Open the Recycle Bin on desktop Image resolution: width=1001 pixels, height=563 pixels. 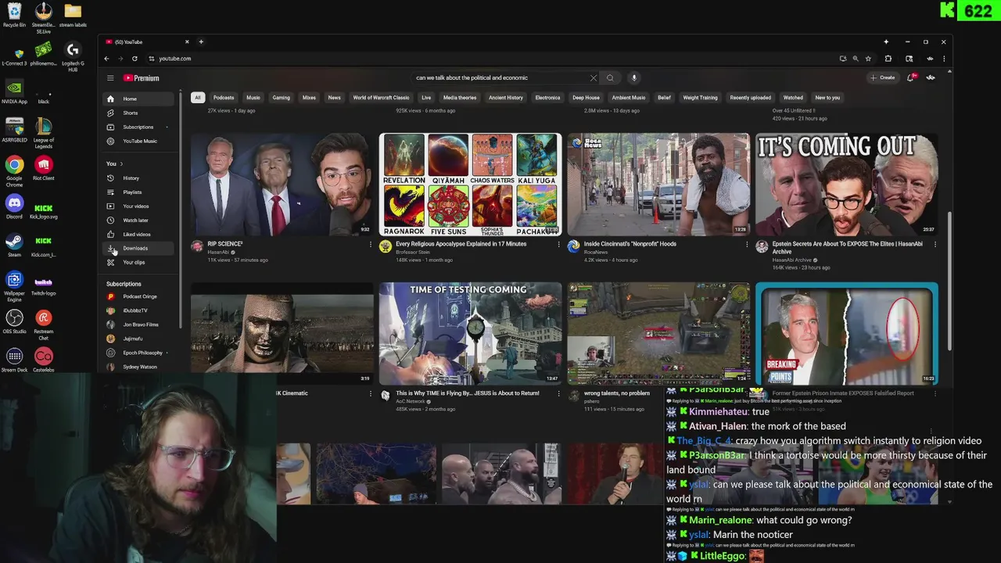(x=14, y=15)
